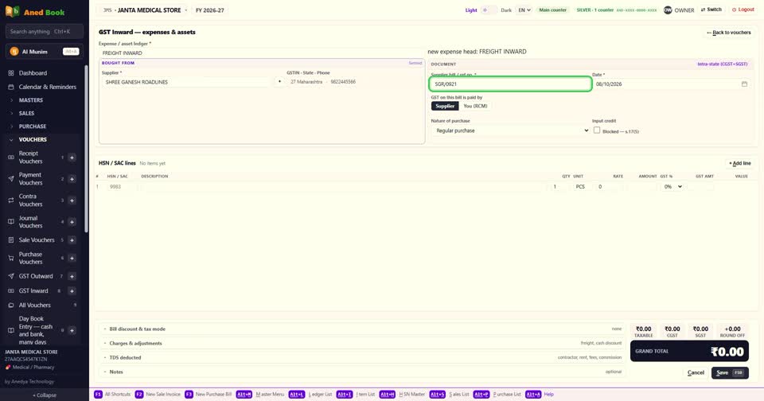Click F2 New Sale Invoice shortcut

tap(158, 394)
